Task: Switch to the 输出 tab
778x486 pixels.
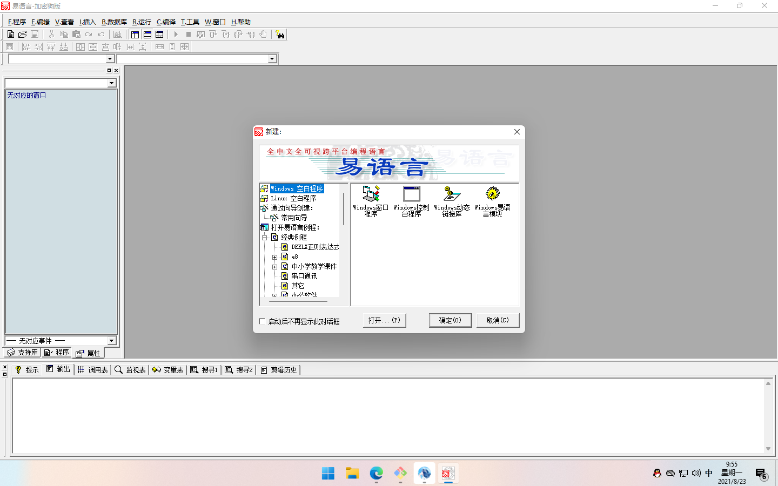Action: tap(58, 369)
